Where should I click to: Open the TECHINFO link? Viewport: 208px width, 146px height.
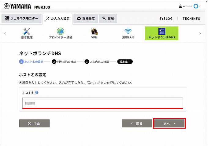coord(191,19)
